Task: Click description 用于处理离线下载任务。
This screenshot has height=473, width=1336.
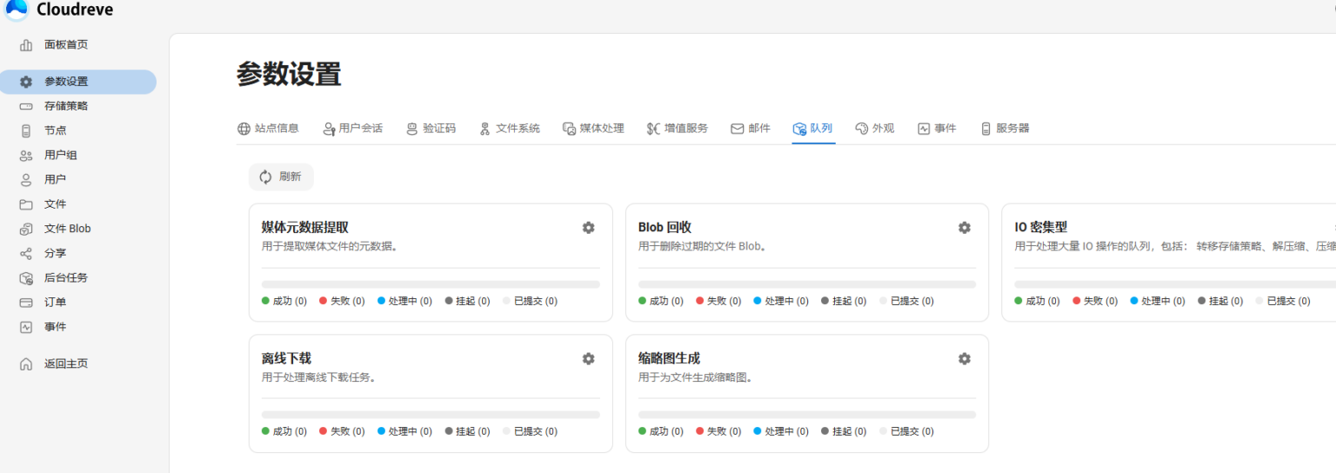Action: click(x=319, y=377)
